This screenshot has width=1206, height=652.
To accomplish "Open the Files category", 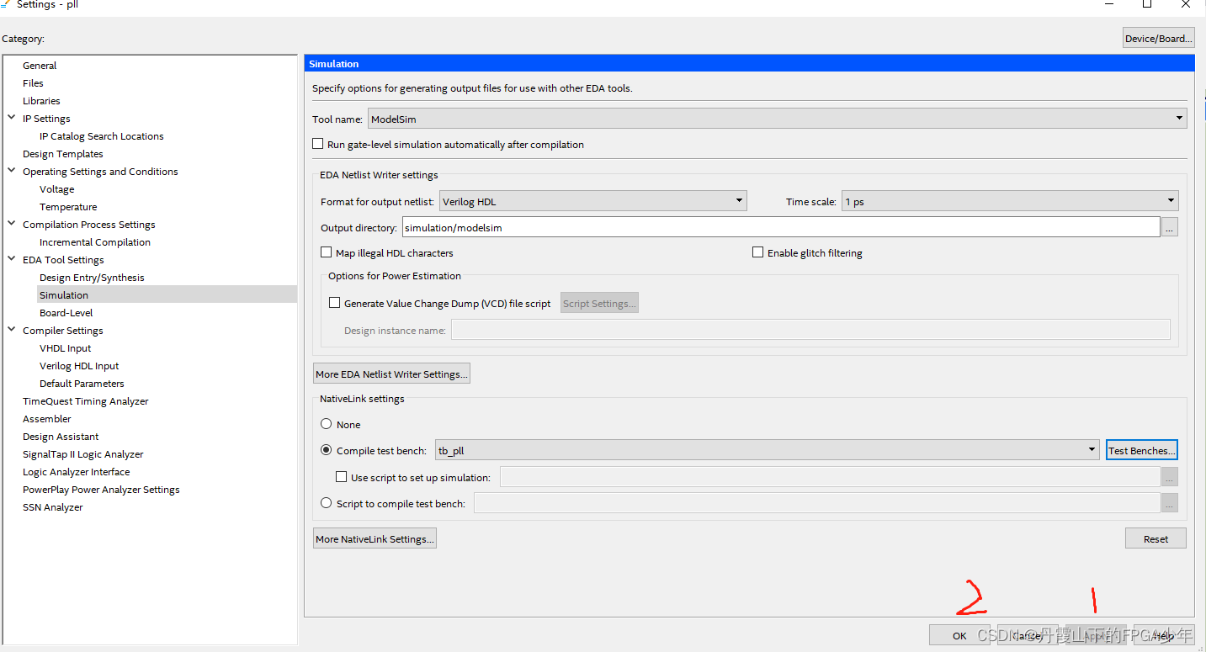I will click(x=33, y=83).
